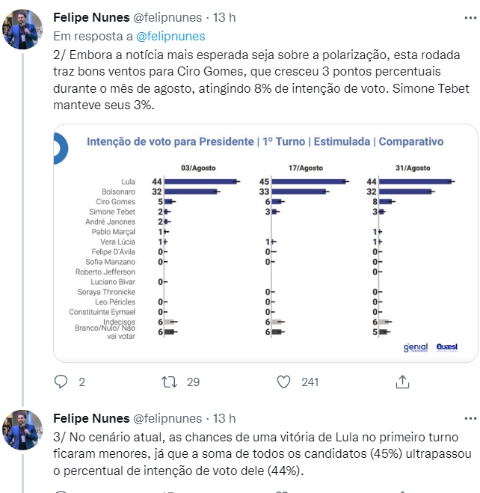Click the Quaest logo in the chart
This screenshot has height=493, width=480.
pyautogui.click(x=447, y=346)
